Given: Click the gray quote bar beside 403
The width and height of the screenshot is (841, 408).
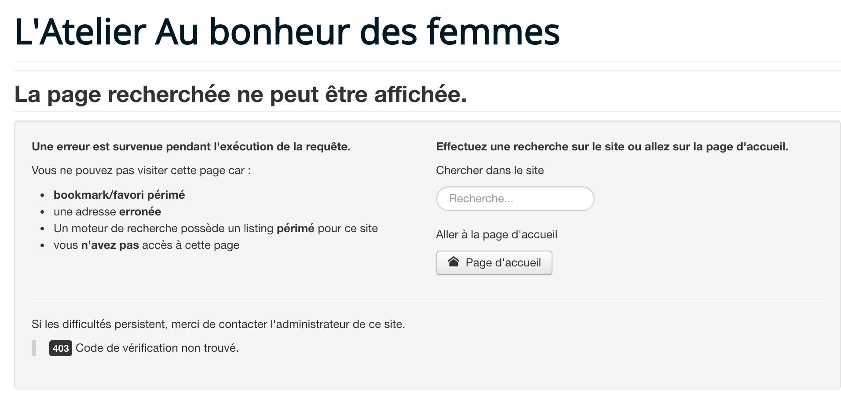Looking at the screenshot, I should point(34,348).
